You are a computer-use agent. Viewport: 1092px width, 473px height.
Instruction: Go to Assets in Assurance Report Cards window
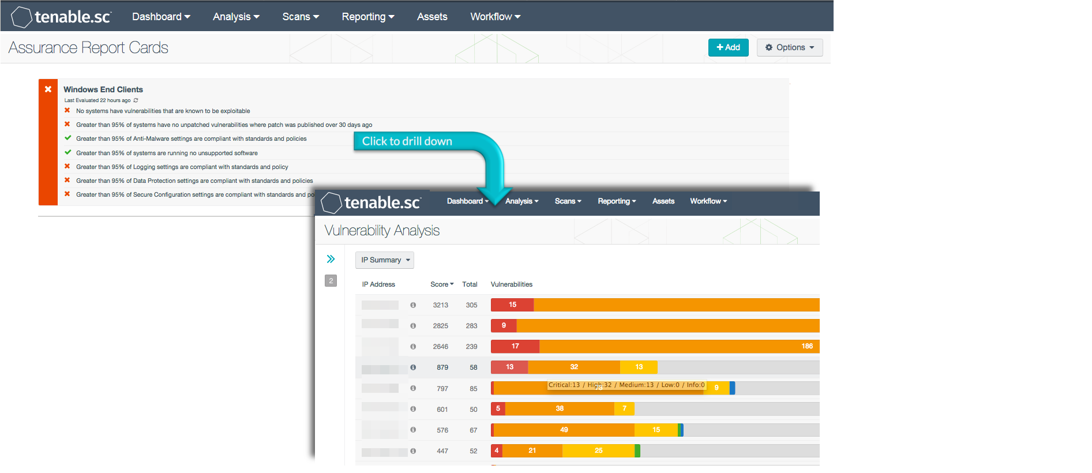pyautogui.click(x=432, y=17)
